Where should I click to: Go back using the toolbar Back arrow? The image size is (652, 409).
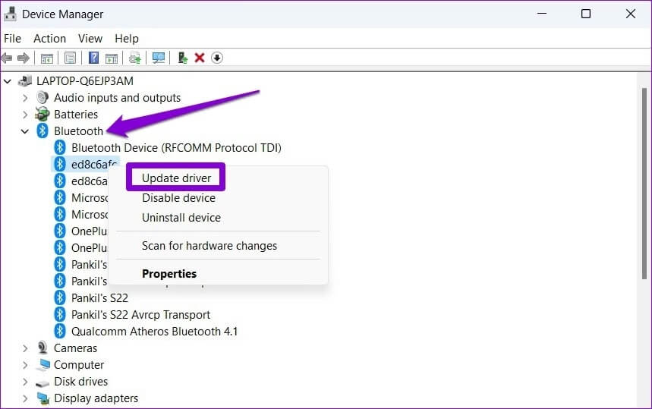7,58
